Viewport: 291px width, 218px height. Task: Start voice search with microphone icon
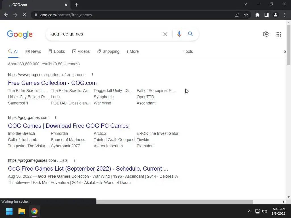(179, 34)
